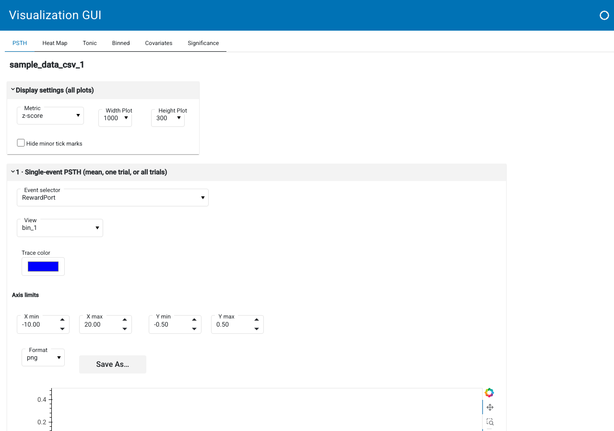
Task: Open the View dropdown showing bin_1
Action: tap(60, 228)
